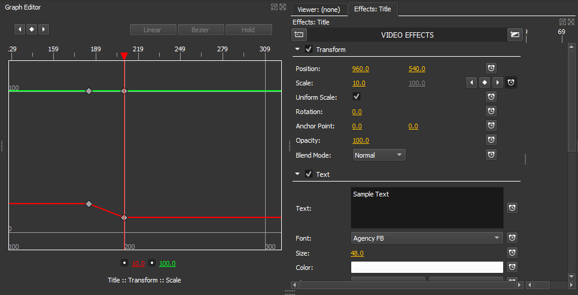
Task: Click add video effect icon left of VIDEO EFFECTS
Action: pos(299,35)
